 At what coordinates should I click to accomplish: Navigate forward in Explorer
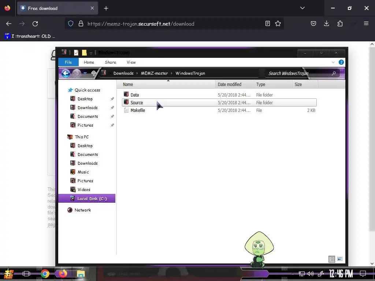(x=77, y=73)
